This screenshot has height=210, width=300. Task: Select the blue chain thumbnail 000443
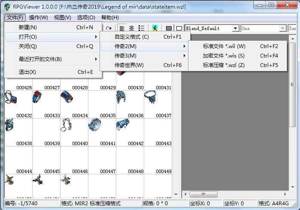click(150, 97)
